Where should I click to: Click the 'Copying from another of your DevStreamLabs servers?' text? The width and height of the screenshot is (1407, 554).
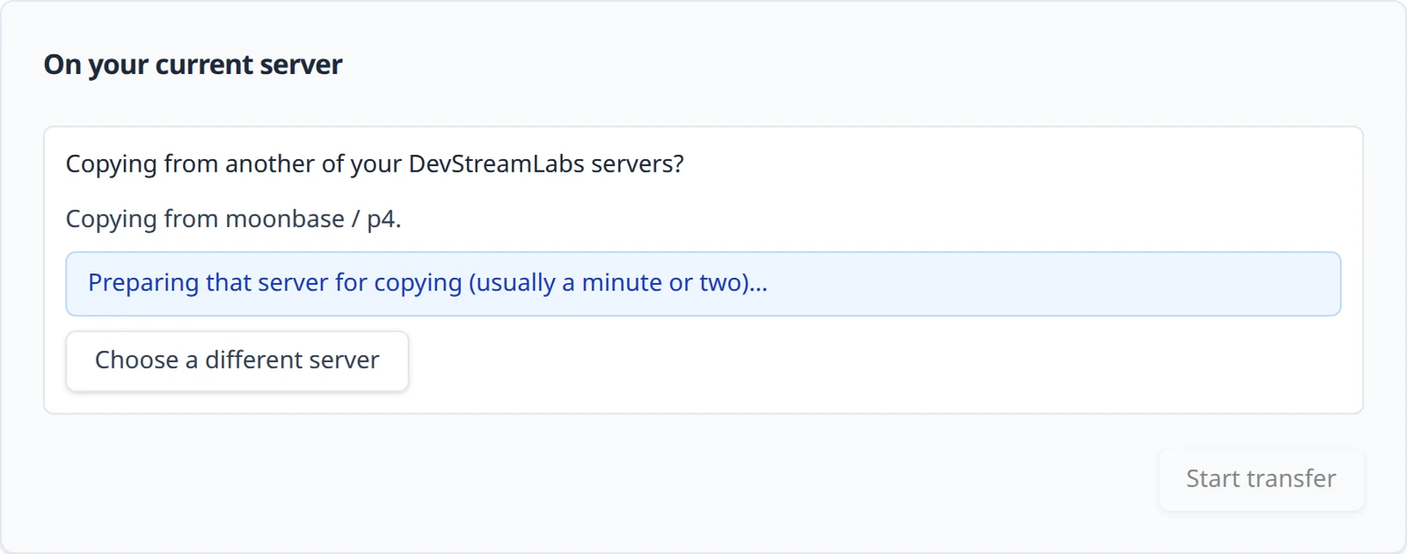click(375, 164)
